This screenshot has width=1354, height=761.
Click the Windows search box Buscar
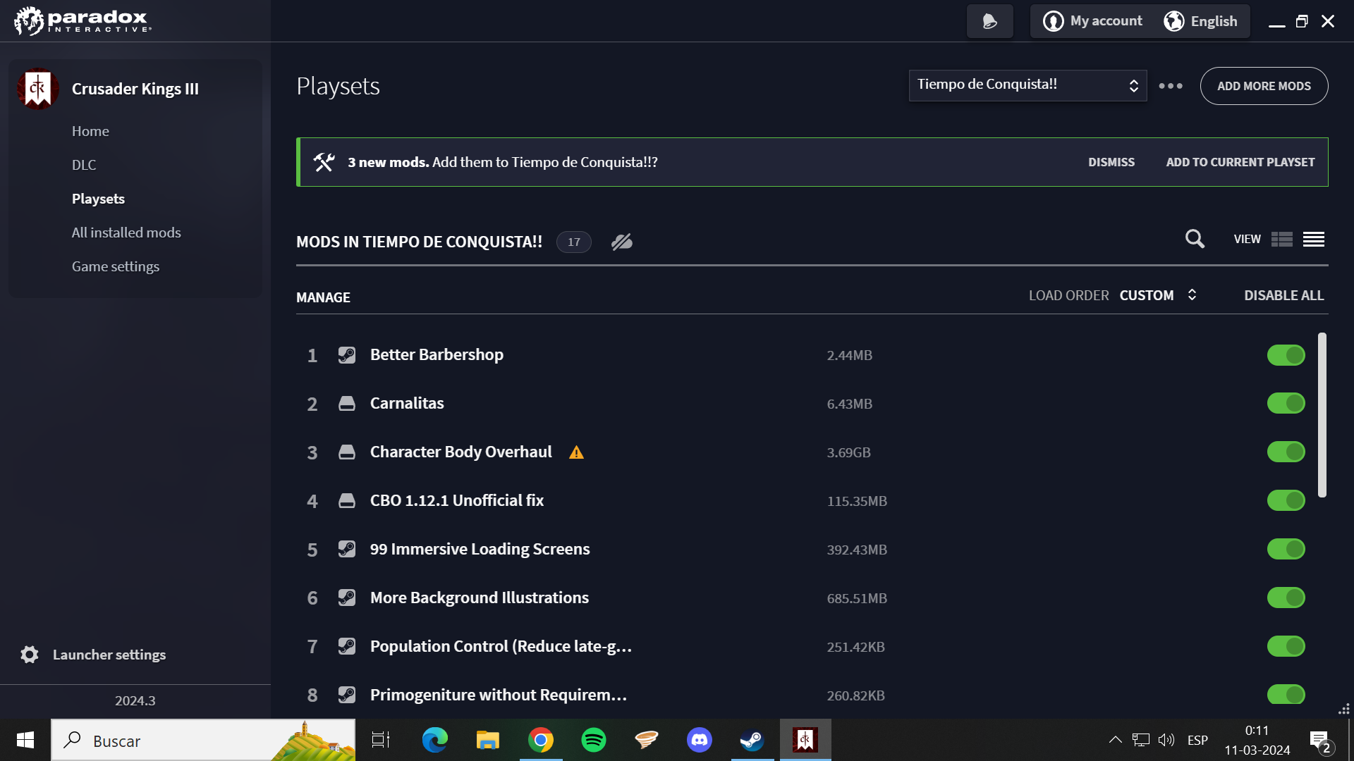tap(203, 740)
